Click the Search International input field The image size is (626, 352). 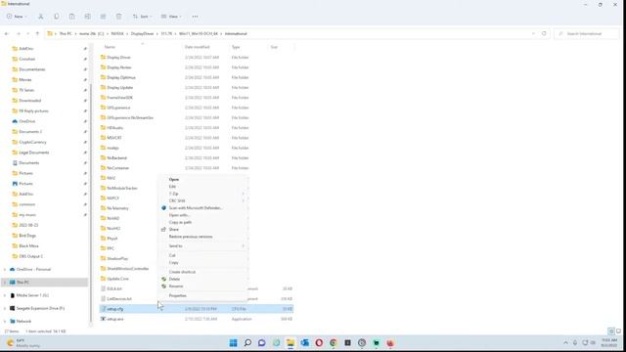click(x=587, y=34)
